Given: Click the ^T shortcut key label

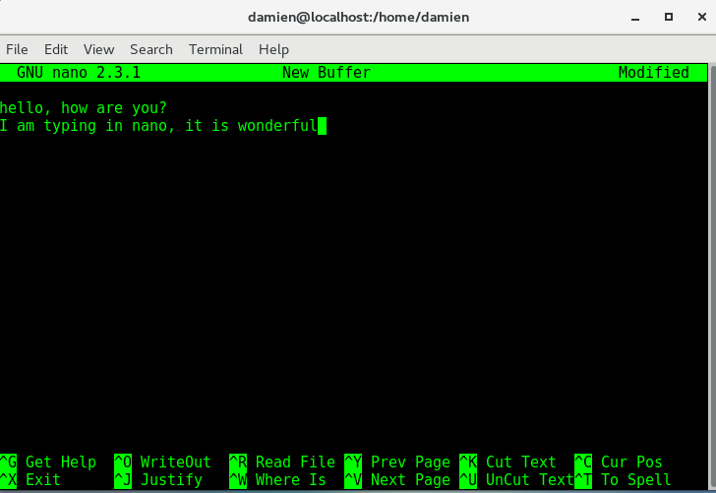Looking at the screenshot, I should click(583, 480).
